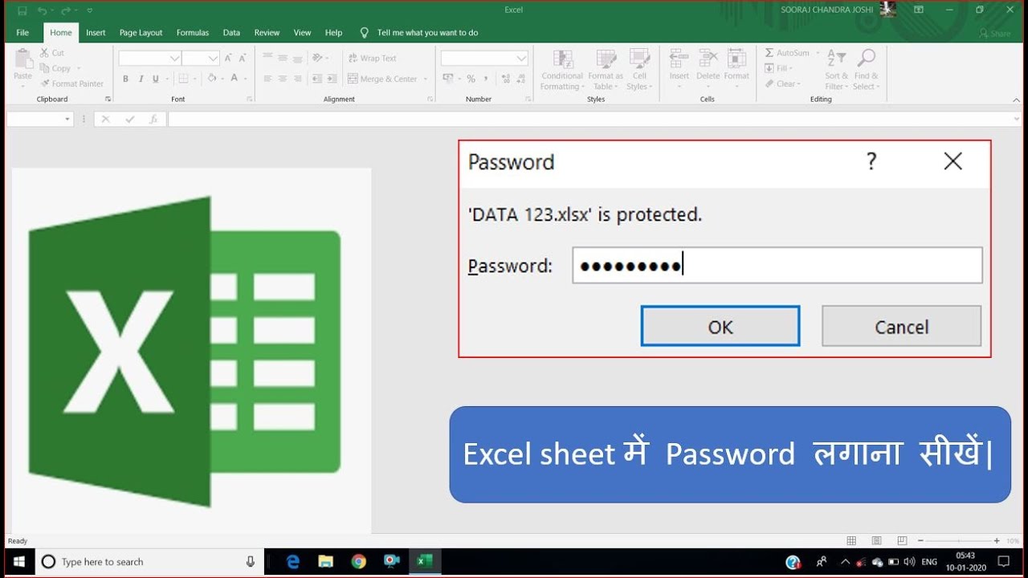Screen dimensions: 1028x578
Task: Click the Format Painter brush
Action: point(45,83)
